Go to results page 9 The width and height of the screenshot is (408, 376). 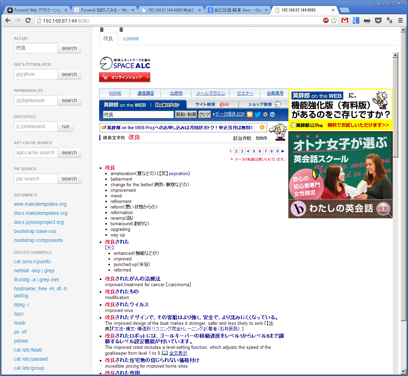click(277, 151)
